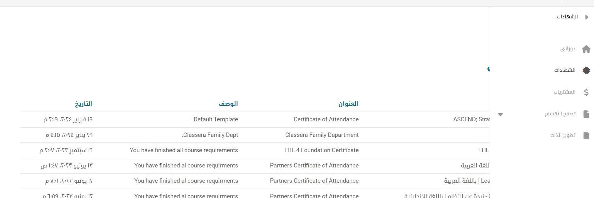
Task: Click the dollar sign icon for المشتريات
Action: click(x=586, y=92)
